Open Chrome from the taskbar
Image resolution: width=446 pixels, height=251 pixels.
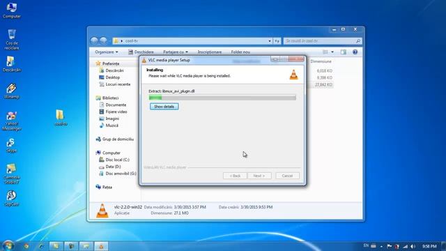click(x=26, y=246)
